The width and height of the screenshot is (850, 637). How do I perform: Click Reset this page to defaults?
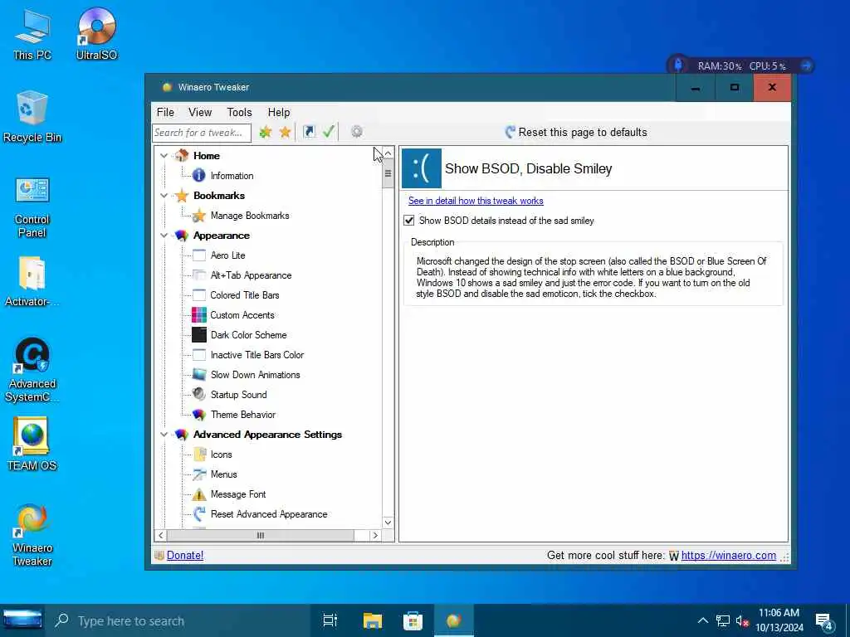click(x=576, y=132)
